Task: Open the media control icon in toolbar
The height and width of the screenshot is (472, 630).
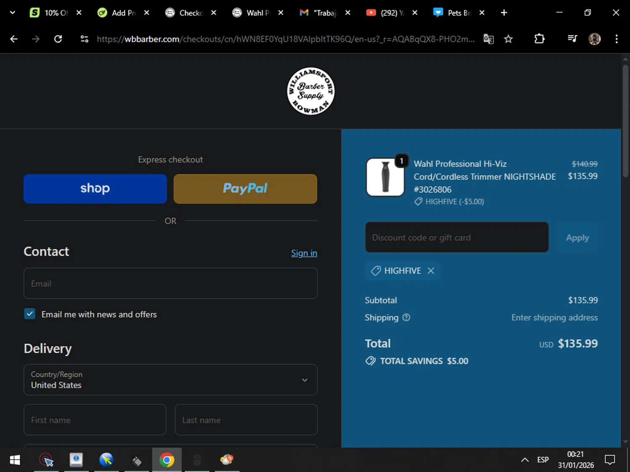Action: point(572,39)
